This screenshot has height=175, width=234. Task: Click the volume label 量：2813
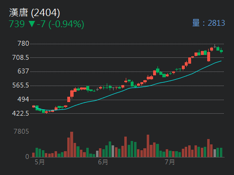coord(209,23)
